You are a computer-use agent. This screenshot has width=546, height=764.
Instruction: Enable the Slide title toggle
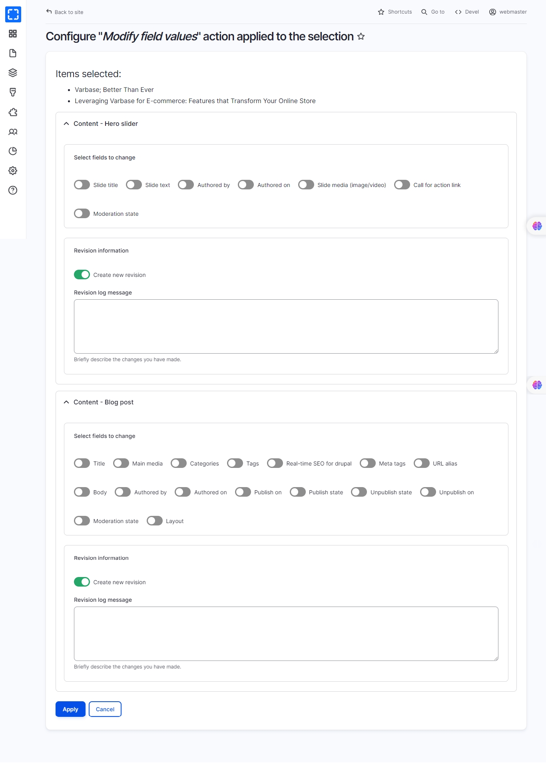[x=82, y=185]
